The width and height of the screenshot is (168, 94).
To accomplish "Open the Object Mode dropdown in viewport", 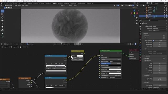I will (x=9, y=5).
